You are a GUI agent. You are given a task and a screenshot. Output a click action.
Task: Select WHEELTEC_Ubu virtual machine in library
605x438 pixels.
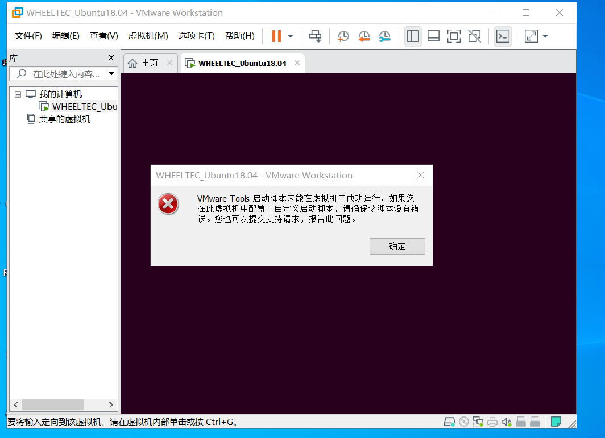[85, 106]
